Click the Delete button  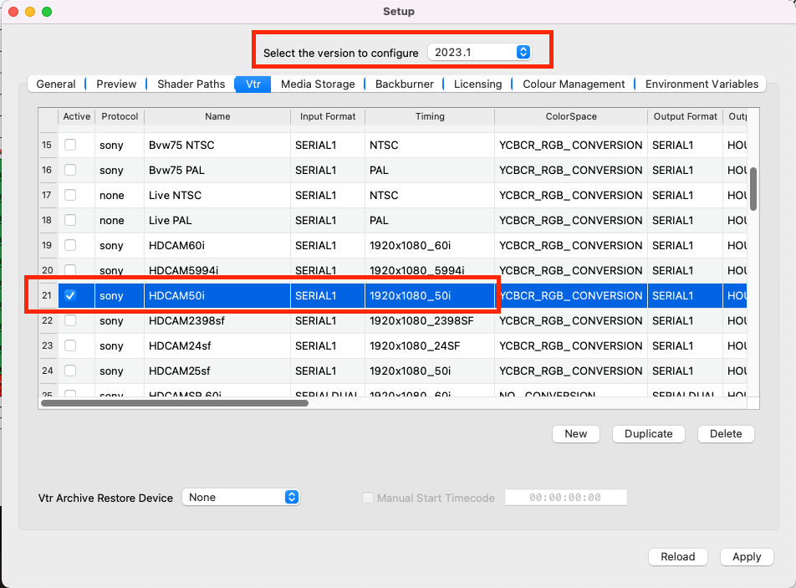[726, 433]
